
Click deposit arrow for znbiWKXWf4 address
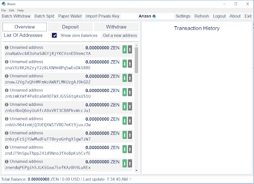click(x=125, y=92)
